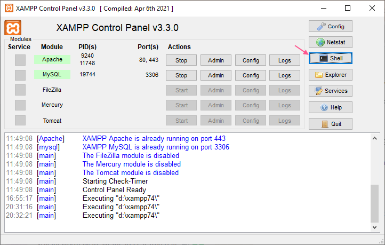Click log line 'The Tomcat module is disabled'

[x=131, y=172]
